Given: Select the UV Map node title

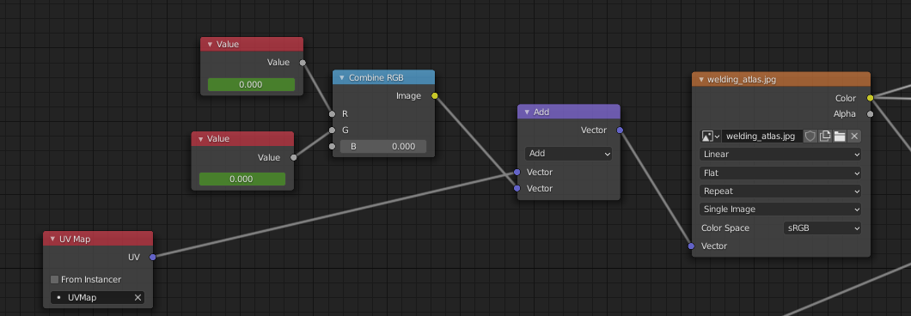Looking at the screenshot, I should click(x=75, y=239).
